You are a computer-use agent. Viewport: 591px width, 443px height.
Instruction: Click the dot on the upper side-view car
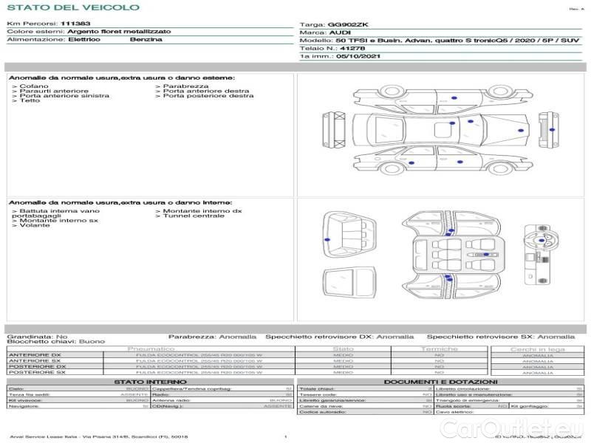[x=453, y=97]
